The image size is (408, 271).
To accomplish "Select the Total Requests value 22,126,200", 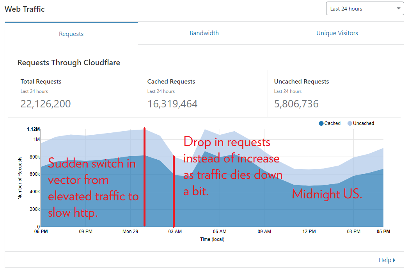I will [46, 104].
